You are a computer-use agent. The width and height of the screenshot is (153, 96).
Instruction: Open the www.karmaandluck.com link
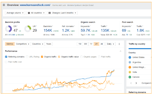[35, 5]
